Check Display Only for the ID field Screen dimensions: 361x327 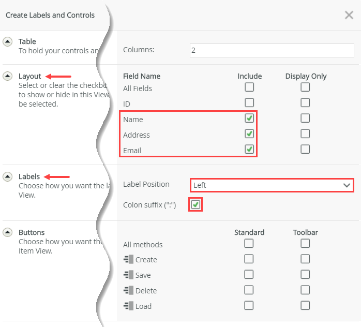click(x=305, y=102)
